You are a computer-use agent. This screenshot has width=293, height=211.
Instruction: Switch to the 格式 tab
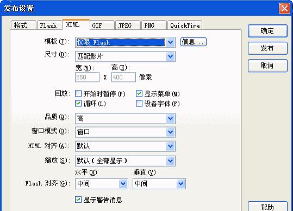[x=23, y=25]
